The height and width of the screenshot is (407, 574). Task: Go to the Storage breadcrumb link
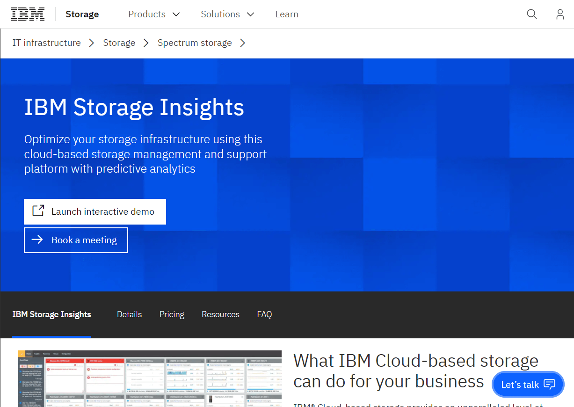coord(119,43)
